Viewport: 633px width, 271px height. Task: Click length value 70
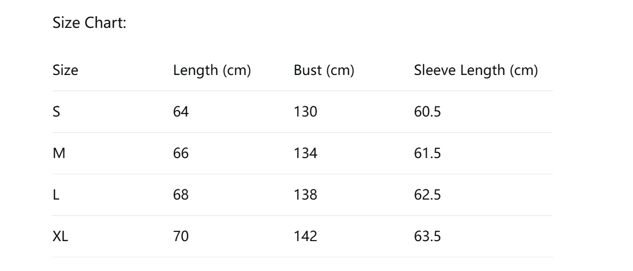[181, 237]
